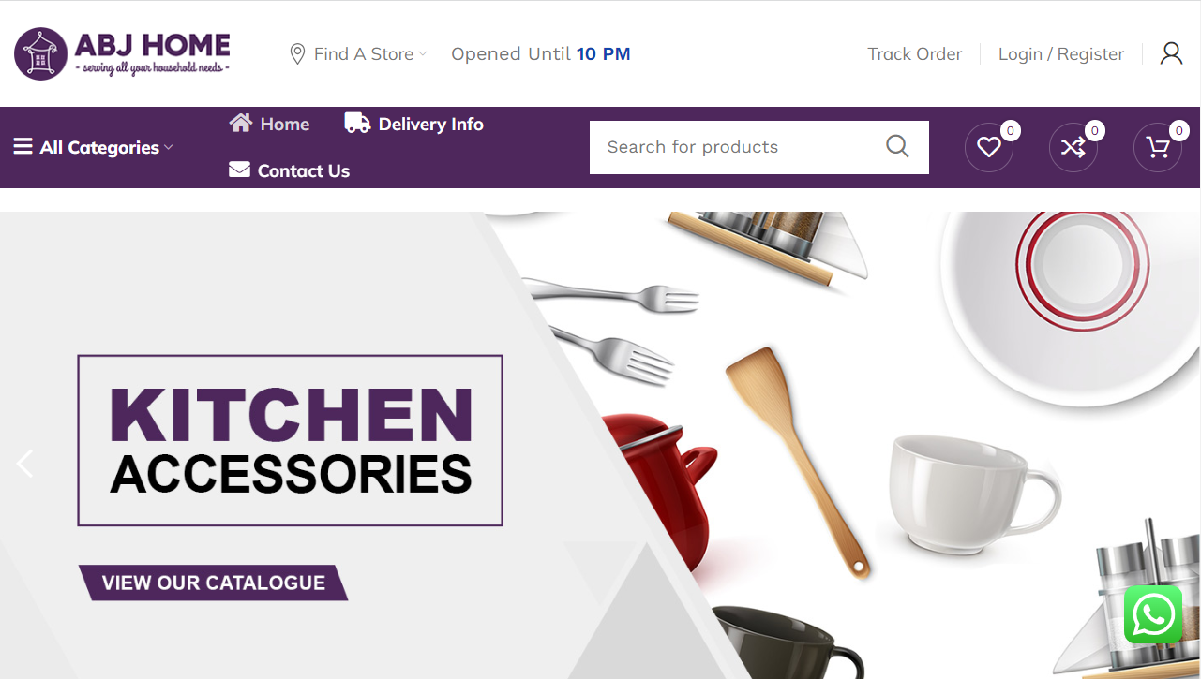The image size is (1201, 679).
Task: Click the ABJ Home logo
Action: (x=122, y=53)
